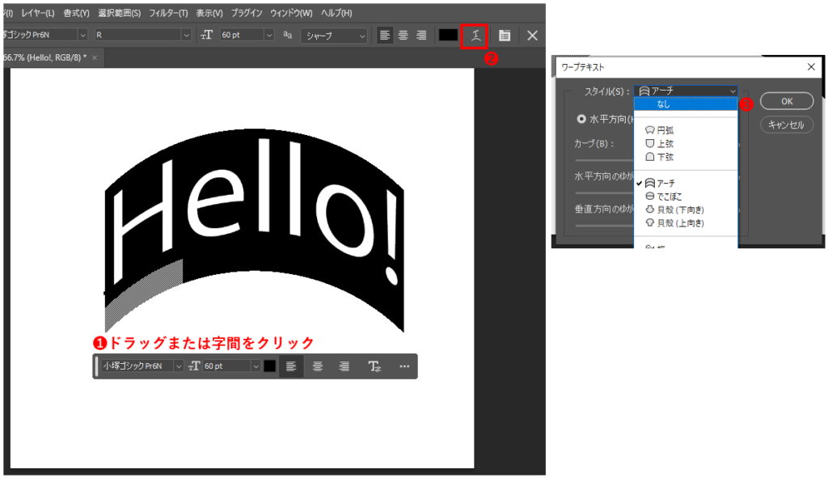
Task: Center-align text in the top options bar
Action: (x=403, y=36)
